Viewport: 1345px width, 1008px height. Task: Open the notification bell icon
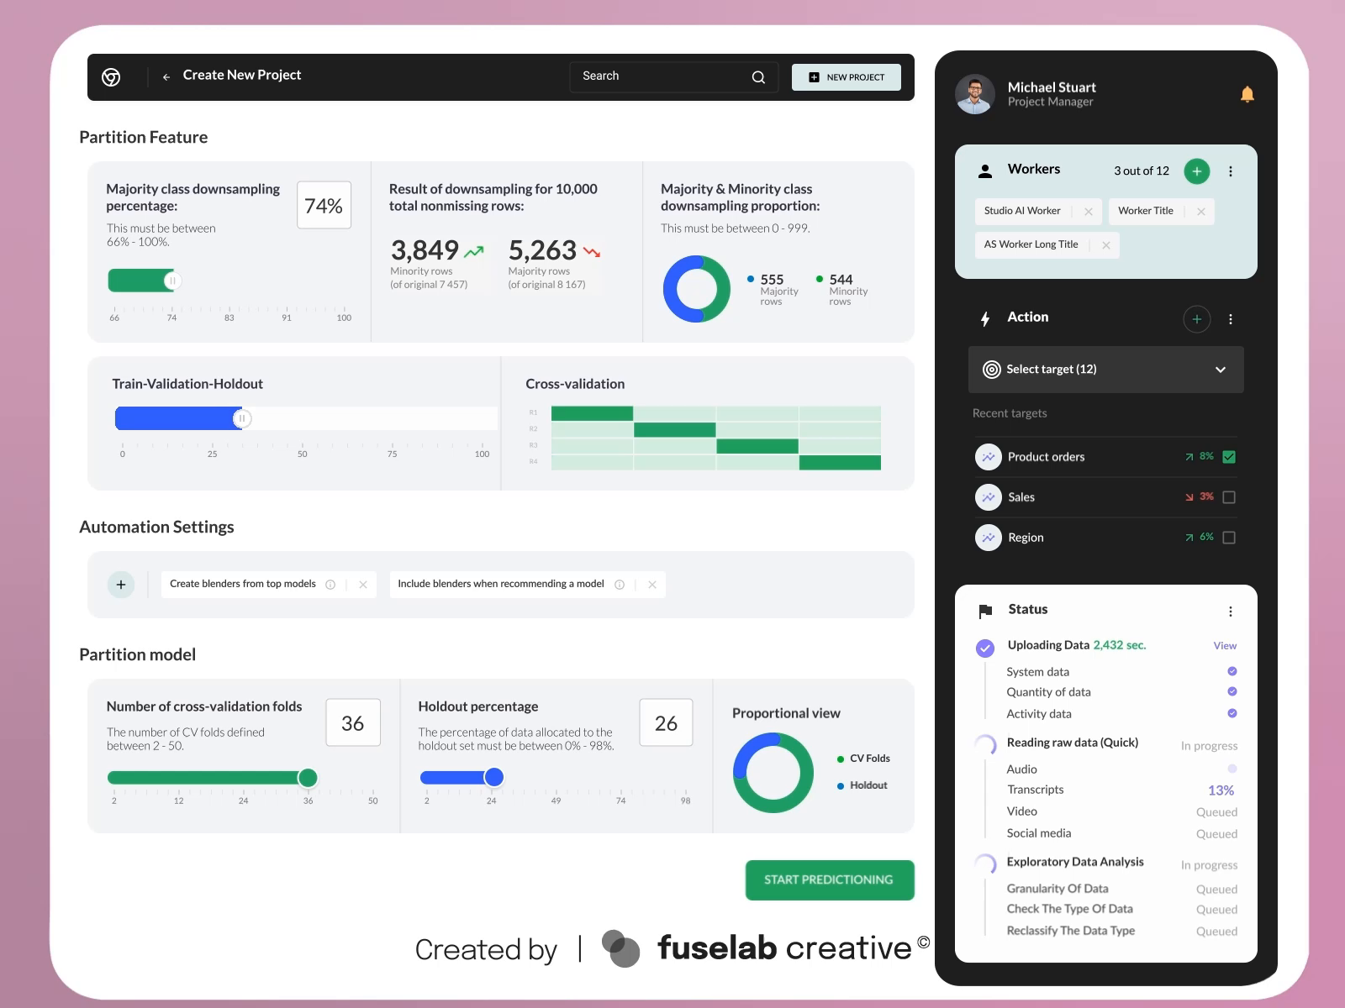pyautogui.click(x=1247, y=94)
